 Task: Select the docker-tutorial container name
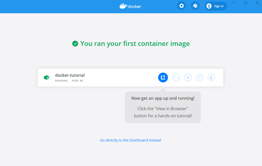tap(70, 75)
